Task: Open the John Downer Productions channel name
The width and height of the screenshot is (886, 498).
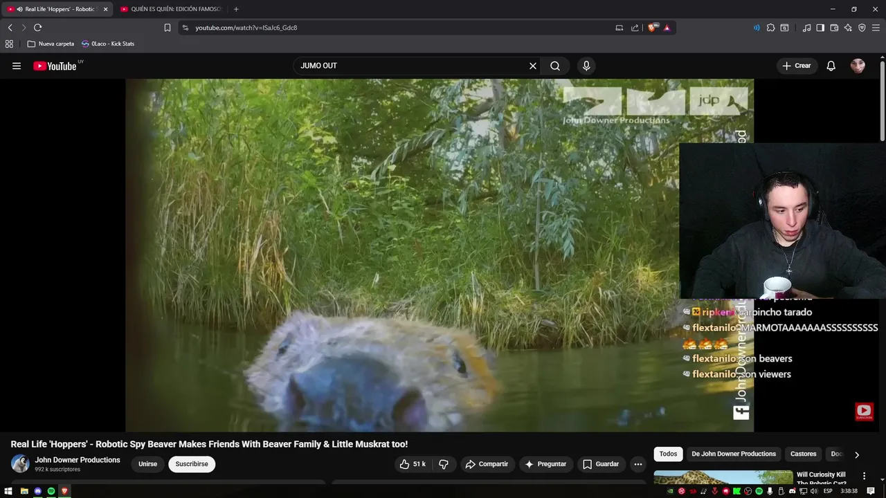Action: click(x=78, y=460)
